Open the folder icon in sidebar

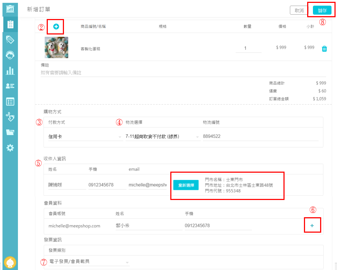click(10, 132)
